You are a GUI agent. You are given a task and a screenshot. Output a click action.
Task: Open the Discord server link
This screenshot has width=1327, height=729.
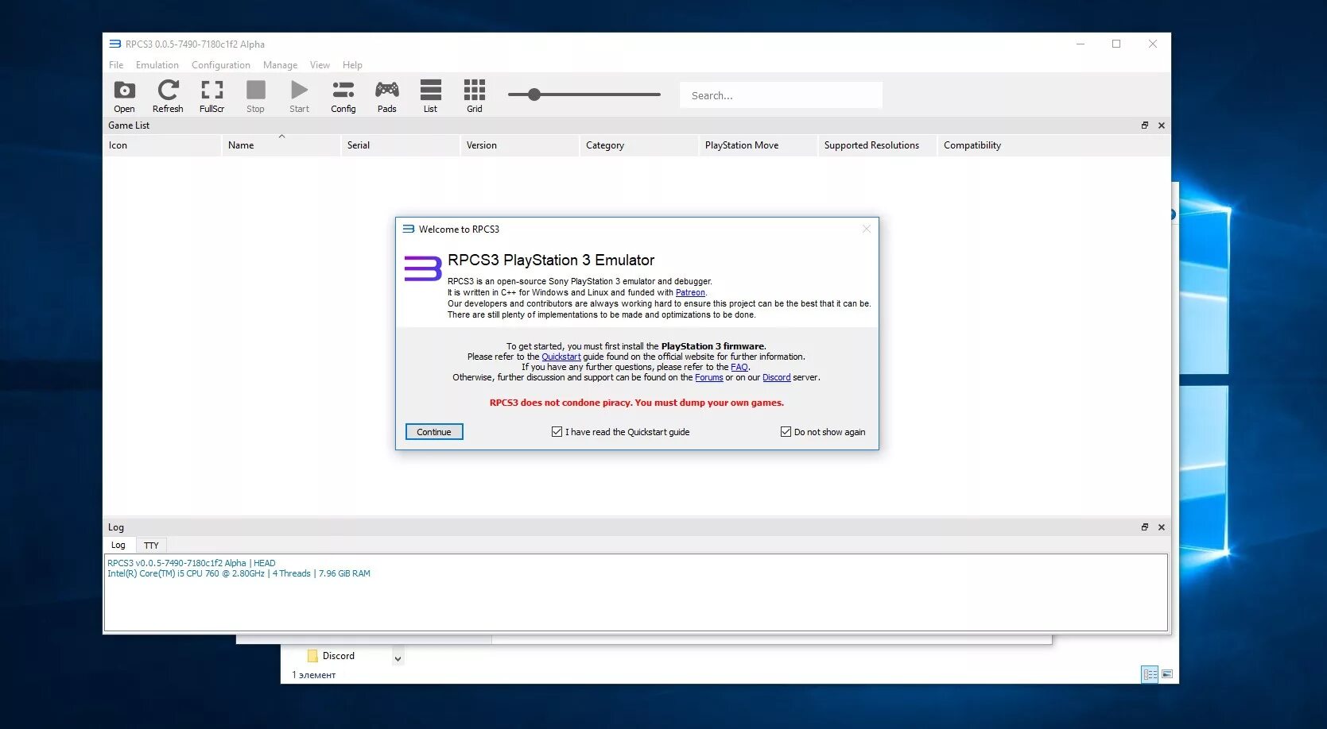(777, 377)
